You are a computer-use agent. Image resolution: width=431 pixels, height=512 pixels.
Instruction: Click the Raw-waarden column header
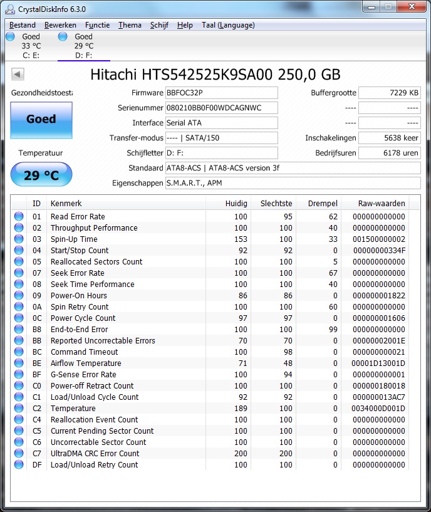point(375,204)
